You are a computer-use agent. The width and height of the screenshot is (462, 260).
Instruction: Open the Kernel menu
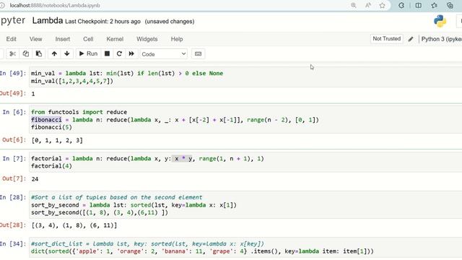115,39
